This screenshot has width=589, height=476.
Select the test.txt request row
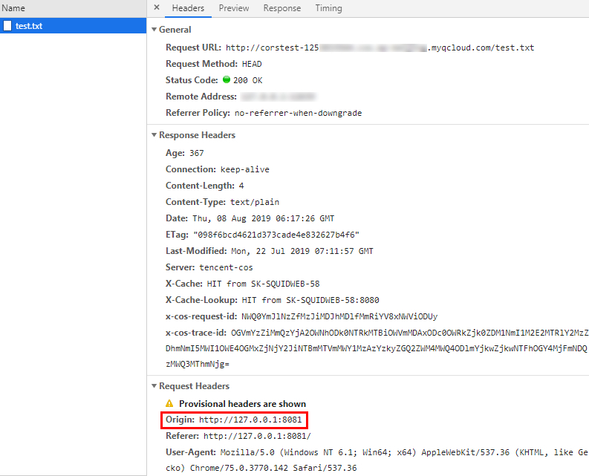(x=74, y=25)
